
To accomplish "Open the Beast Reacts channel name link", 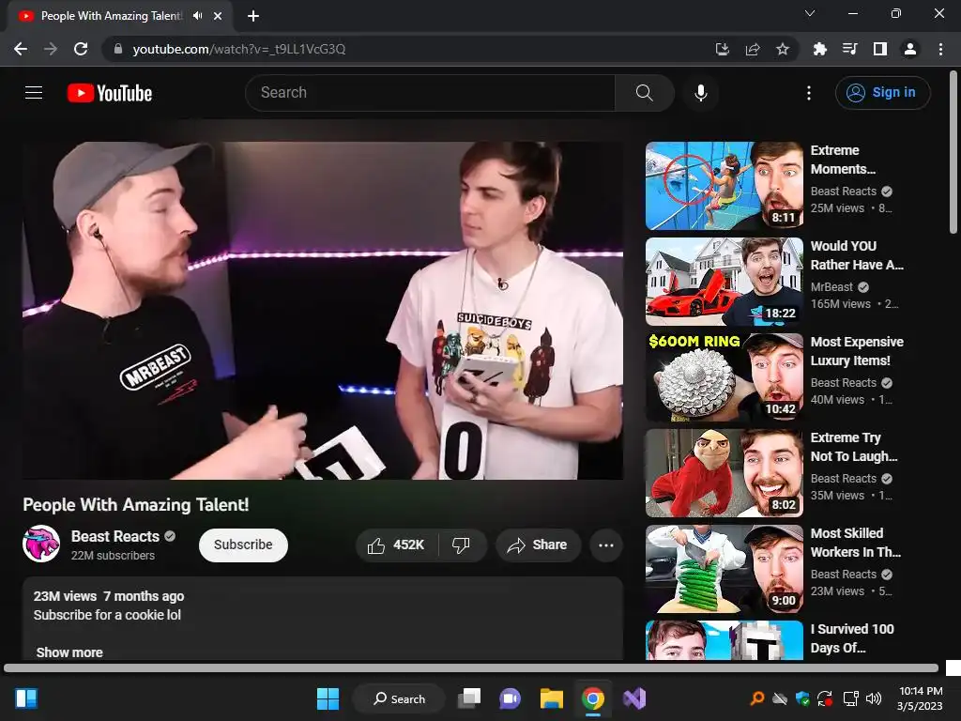I will coord(115,536).
